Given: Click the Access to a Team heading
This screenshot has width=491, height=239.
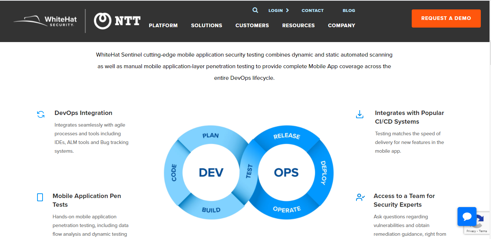Looking at the screenshot, I should pos(404,200).
